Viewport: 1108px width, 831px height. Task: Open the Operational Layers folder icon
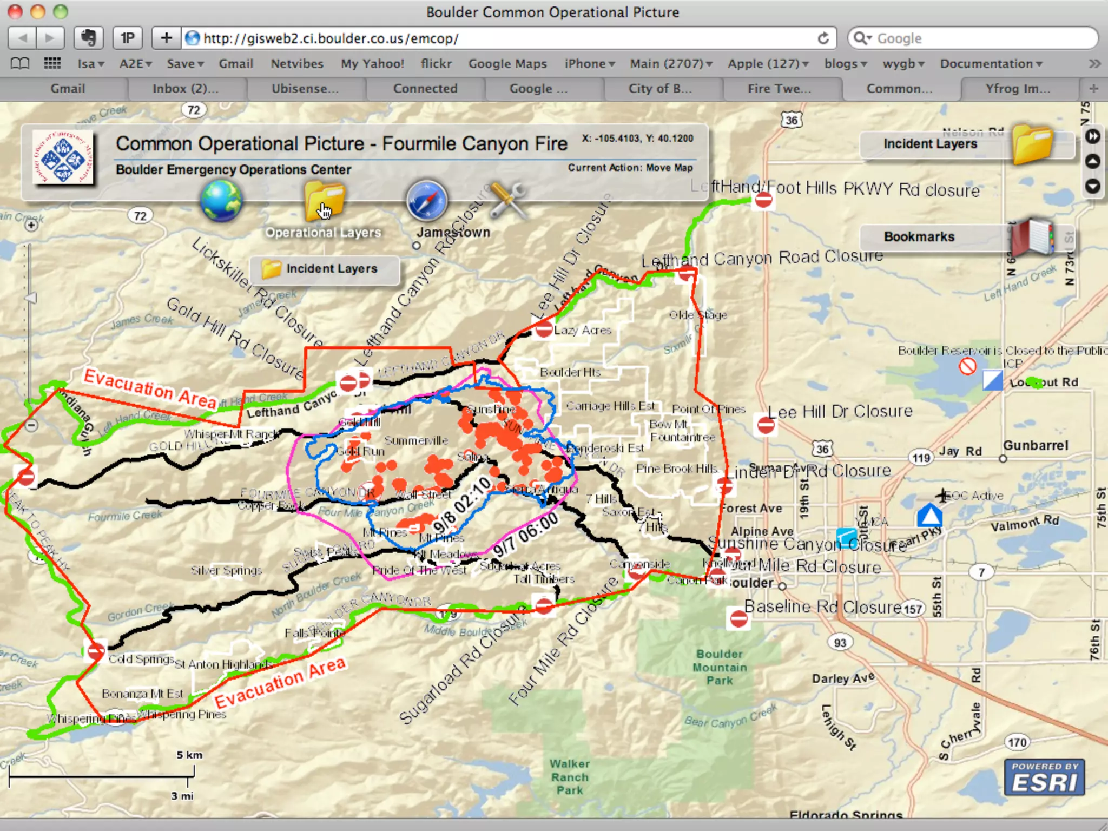[x=324, y=201]
